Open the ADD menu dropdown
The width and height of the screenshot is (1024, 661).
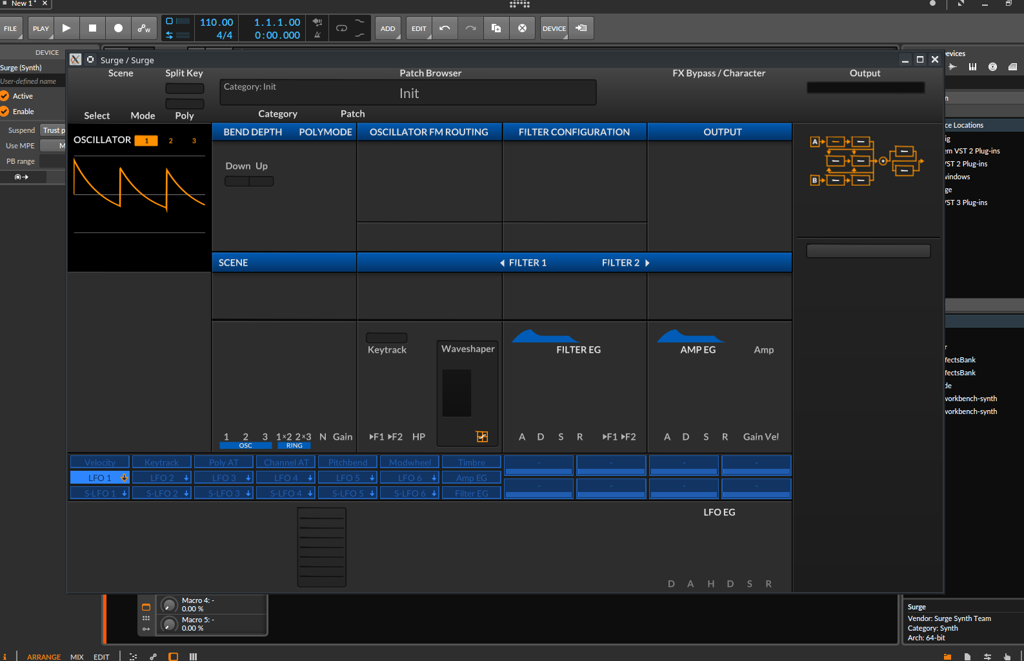click(x=388, y=28)
